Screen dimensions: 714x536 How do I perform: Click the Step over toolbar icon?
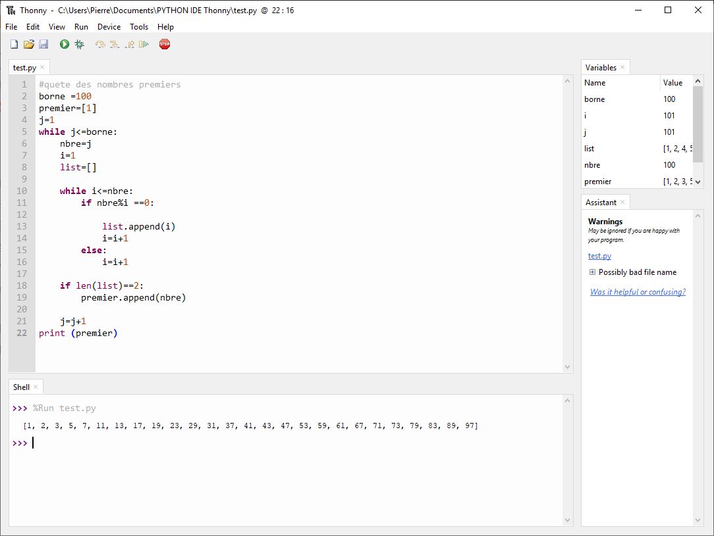click(x=100, y=44)
